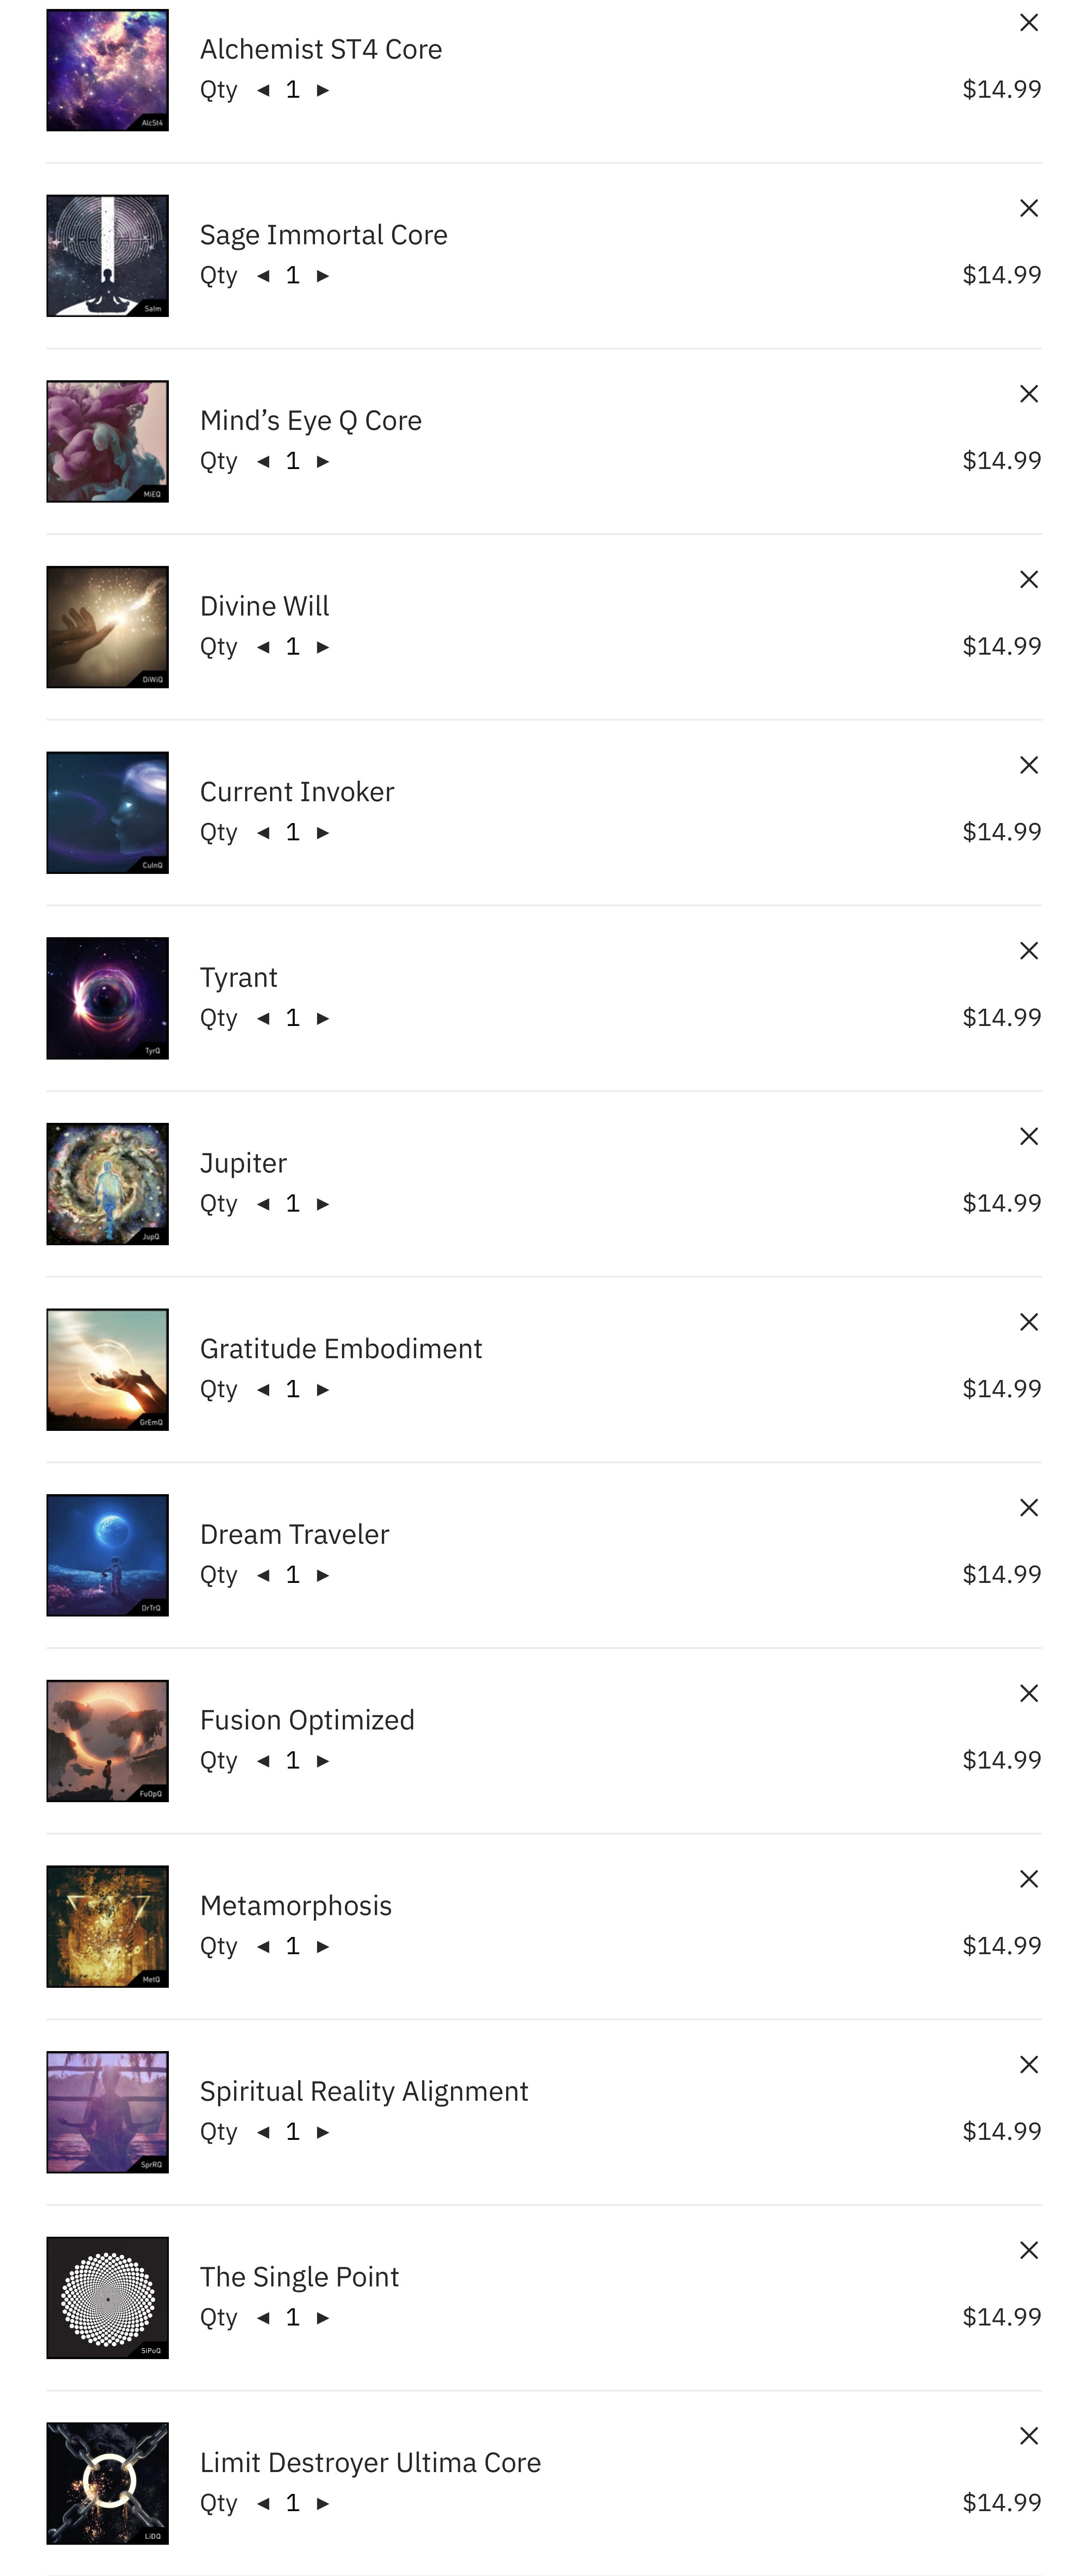This screenshot has width=1092, height=2576.
Task: Decrease The Single Point quantity
Action: click(263, 2316)
